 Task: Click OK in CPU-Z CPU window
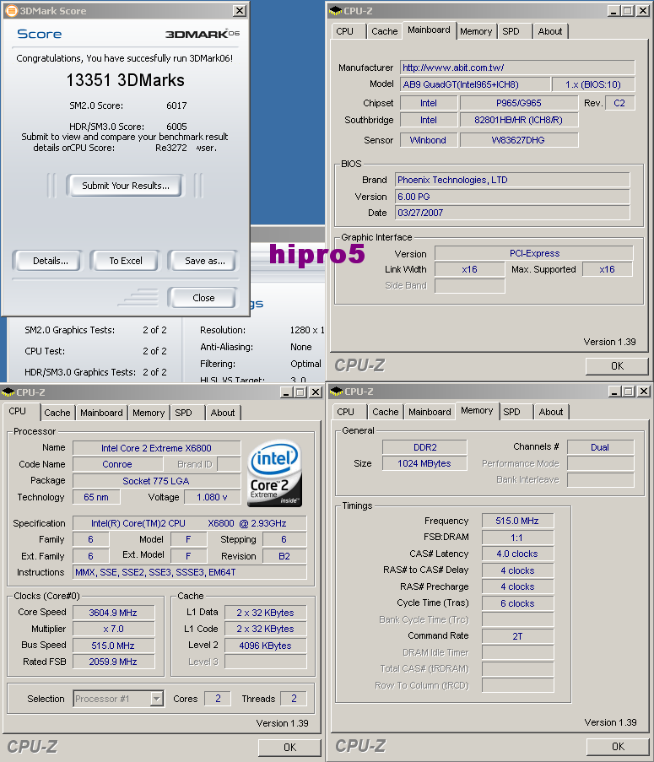[289, 748]
